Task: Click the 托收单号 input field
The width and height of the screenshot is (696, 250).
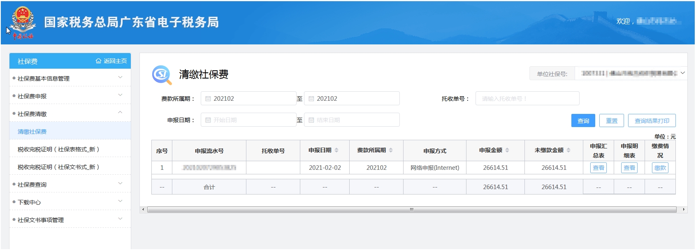Action: [527, 99]
